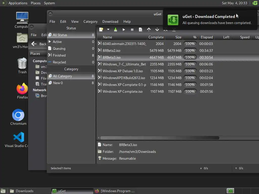Image resolution: width=259 pixels, height=194 pixels.
Task: Click the uGet tray icon in top panel
Action: (x=255, y=3)
